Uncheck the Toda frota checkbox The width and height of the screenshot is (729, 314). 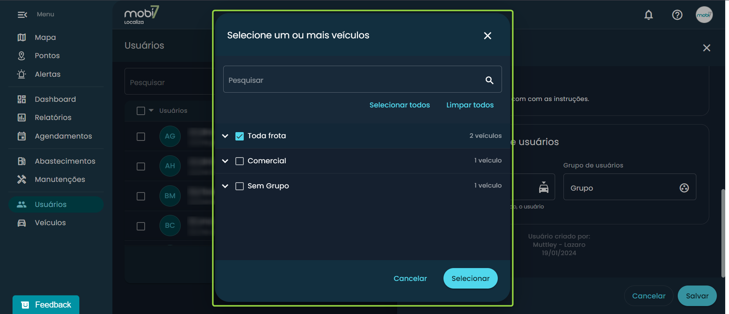(240, 136)
